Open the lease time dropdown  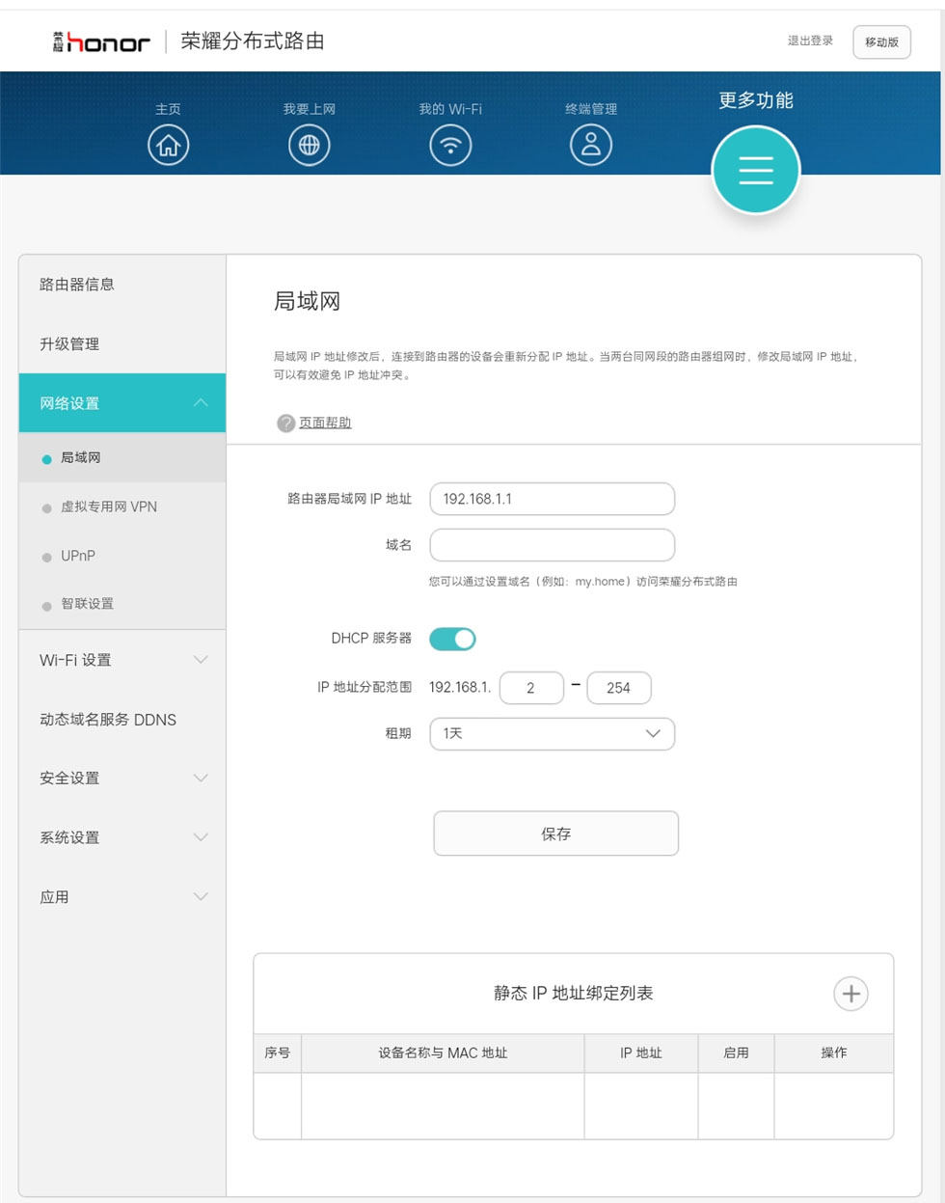[552, 734]
